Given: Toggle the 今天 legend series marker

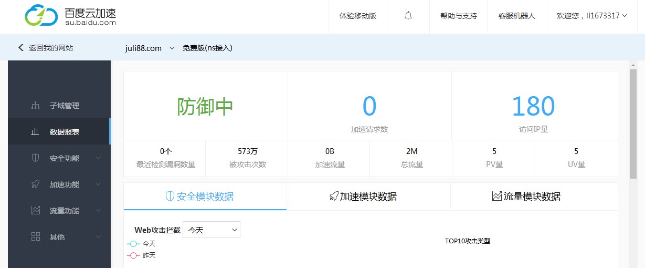Looking at the screenshot, I should point(134,244).
